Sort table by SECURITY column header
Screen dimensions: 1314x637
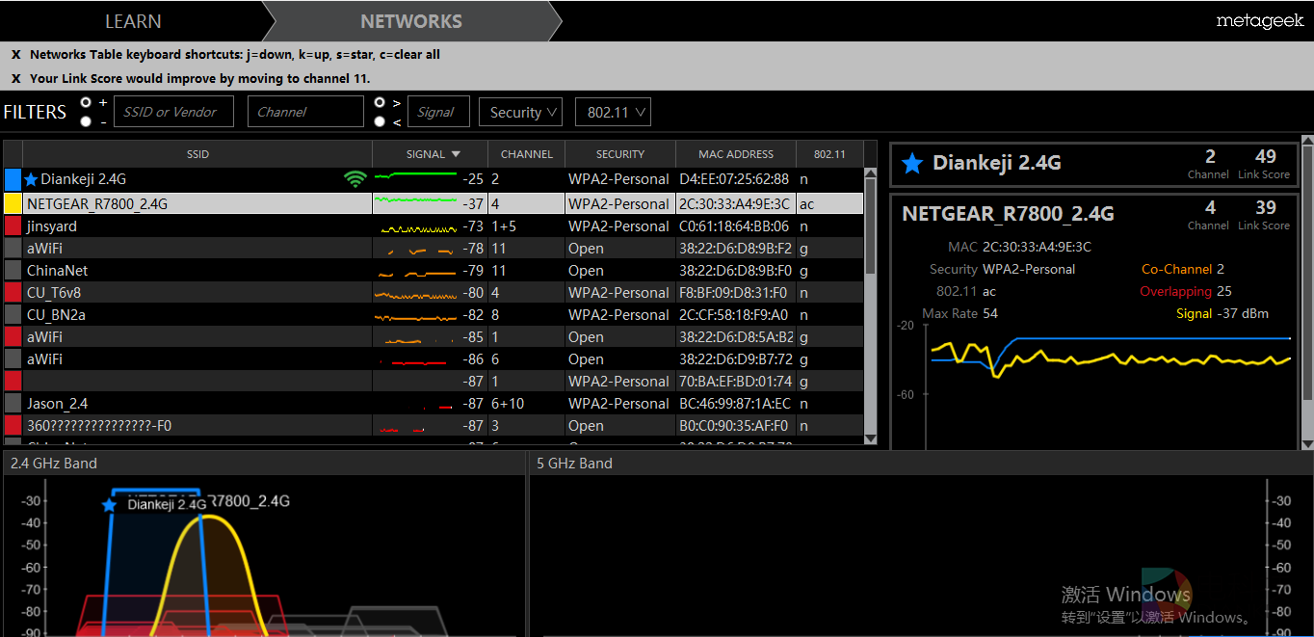pos(619,154)
